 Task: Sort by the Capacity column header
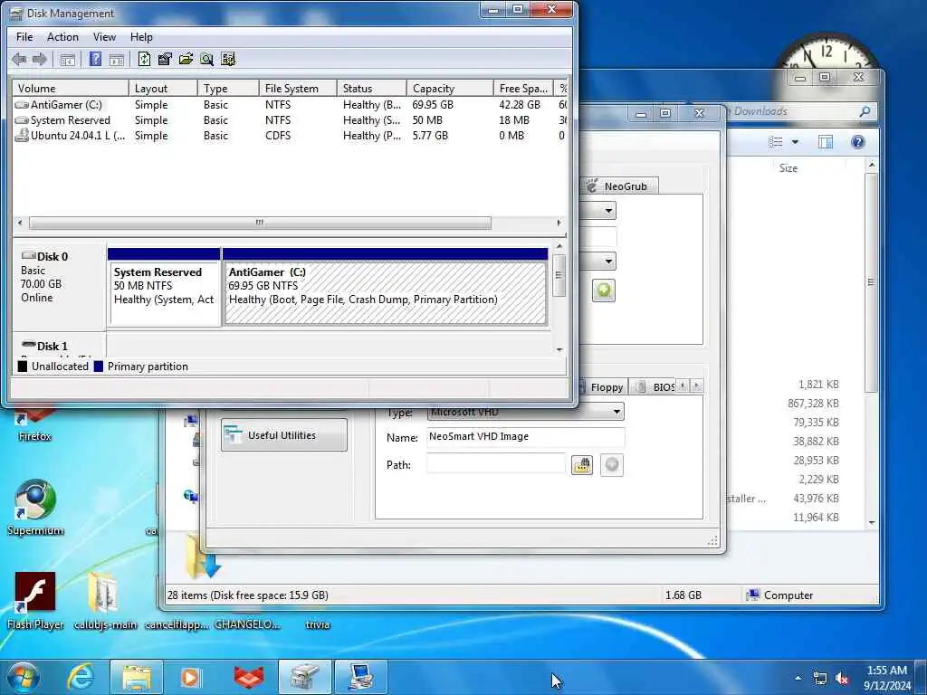449,88
